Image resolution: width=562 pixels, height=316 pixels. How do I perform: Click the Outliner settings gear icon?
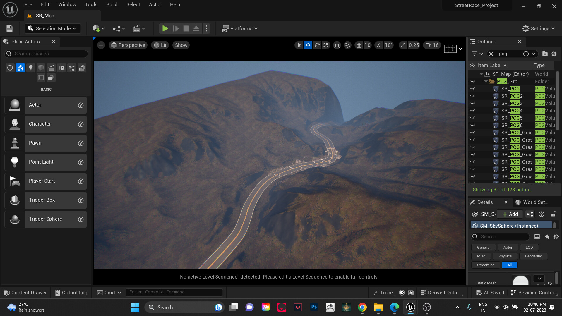click(x=554, y=54)
